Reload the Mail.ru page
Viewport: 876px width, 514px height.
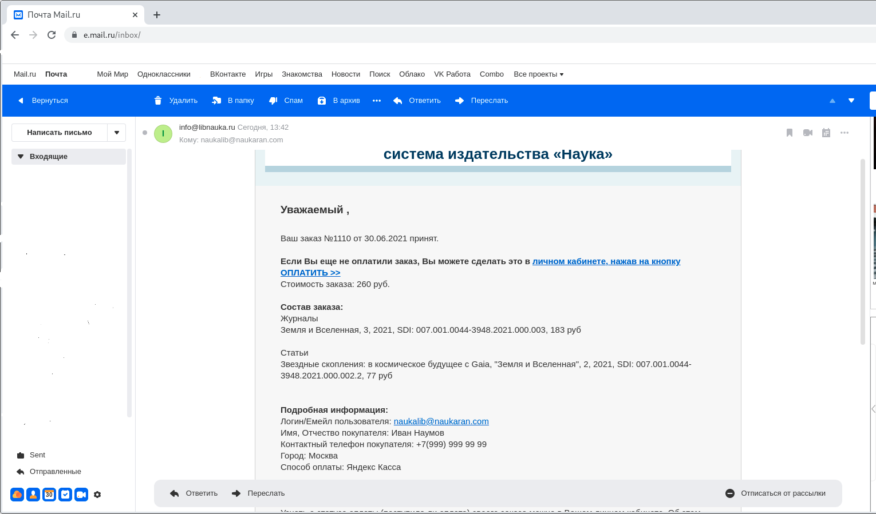point(52,35)
